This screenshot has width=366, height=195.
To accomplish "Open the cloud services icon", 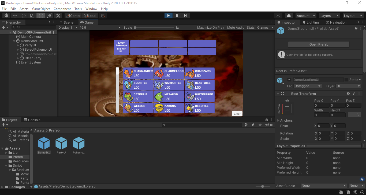I will tap(289, 16).
